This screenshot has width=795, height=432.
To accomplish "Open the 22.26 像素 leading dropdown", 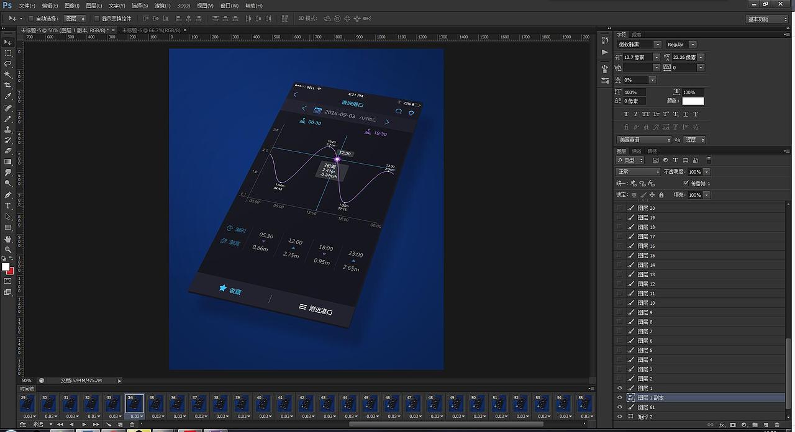I will click(701, 57).
